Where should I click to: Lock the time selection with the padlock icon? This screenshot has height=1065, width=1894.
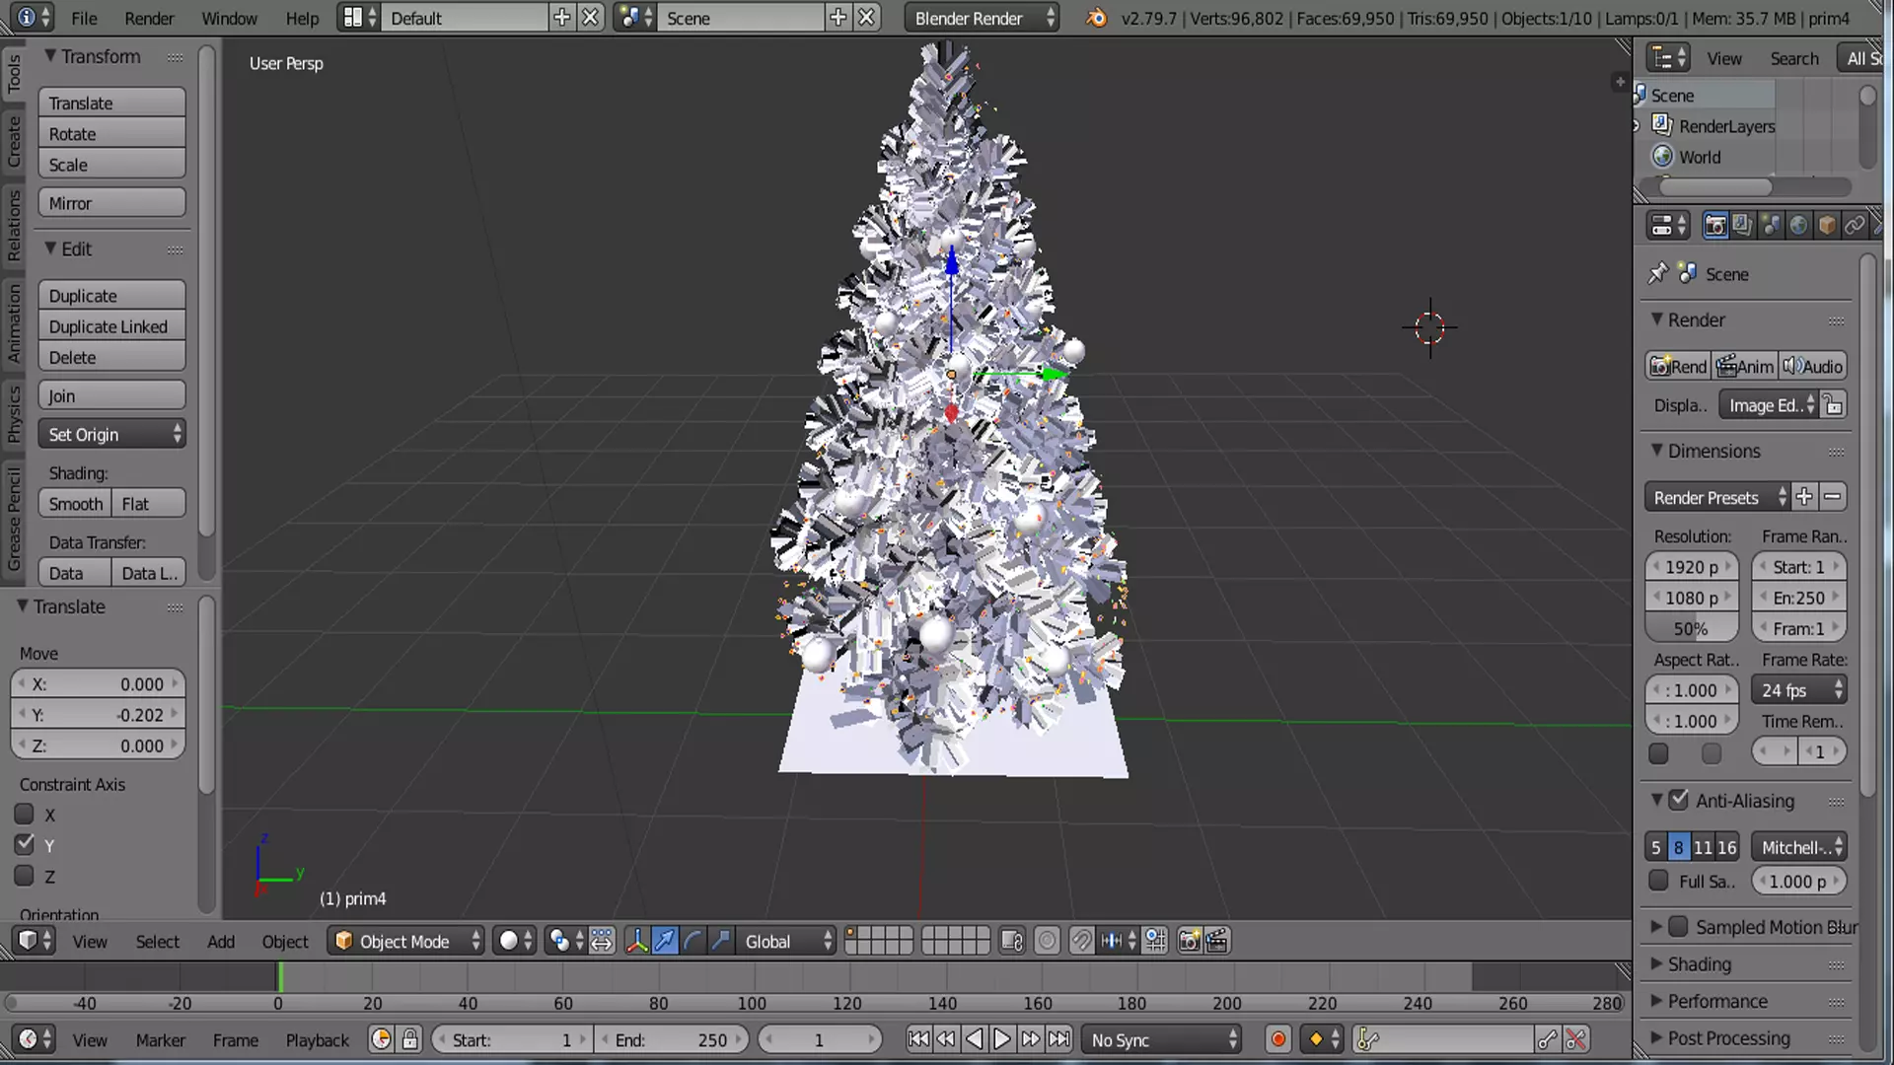(410, 1039)
